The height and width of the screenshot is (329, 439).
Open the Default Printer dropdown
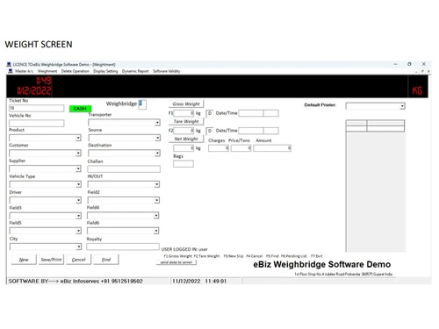(402, 106)
